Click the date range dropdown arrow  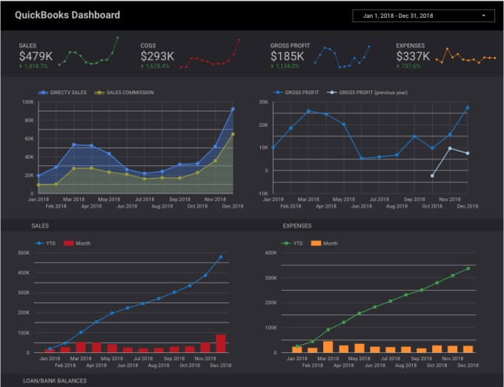pos(483,16)
